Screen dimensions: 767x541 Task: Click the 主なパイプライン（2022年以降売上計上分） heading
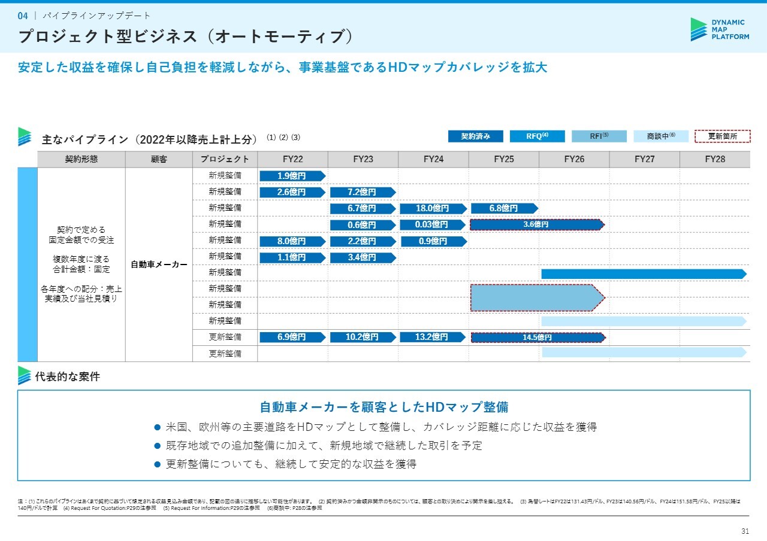click(x=149, y=139)
